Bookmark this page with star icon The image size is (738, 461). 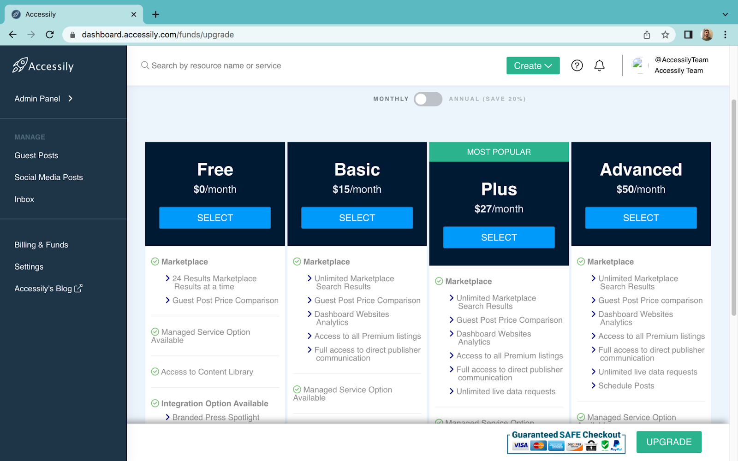pos(665,35)
